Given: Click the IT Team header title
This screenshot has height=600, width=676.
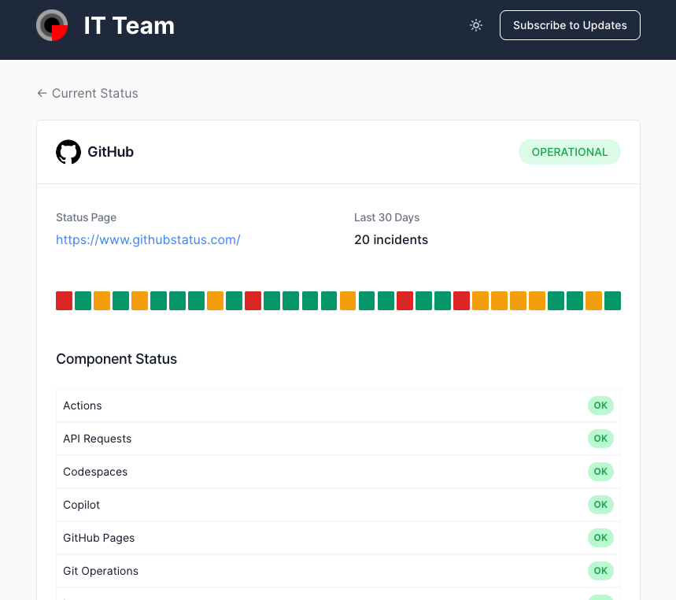Looking at the screenshot, I should coord(129,26).
